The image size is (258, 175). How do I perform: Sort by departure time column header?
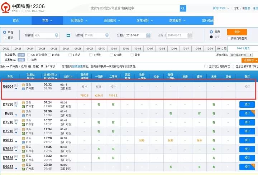point(51,75)
